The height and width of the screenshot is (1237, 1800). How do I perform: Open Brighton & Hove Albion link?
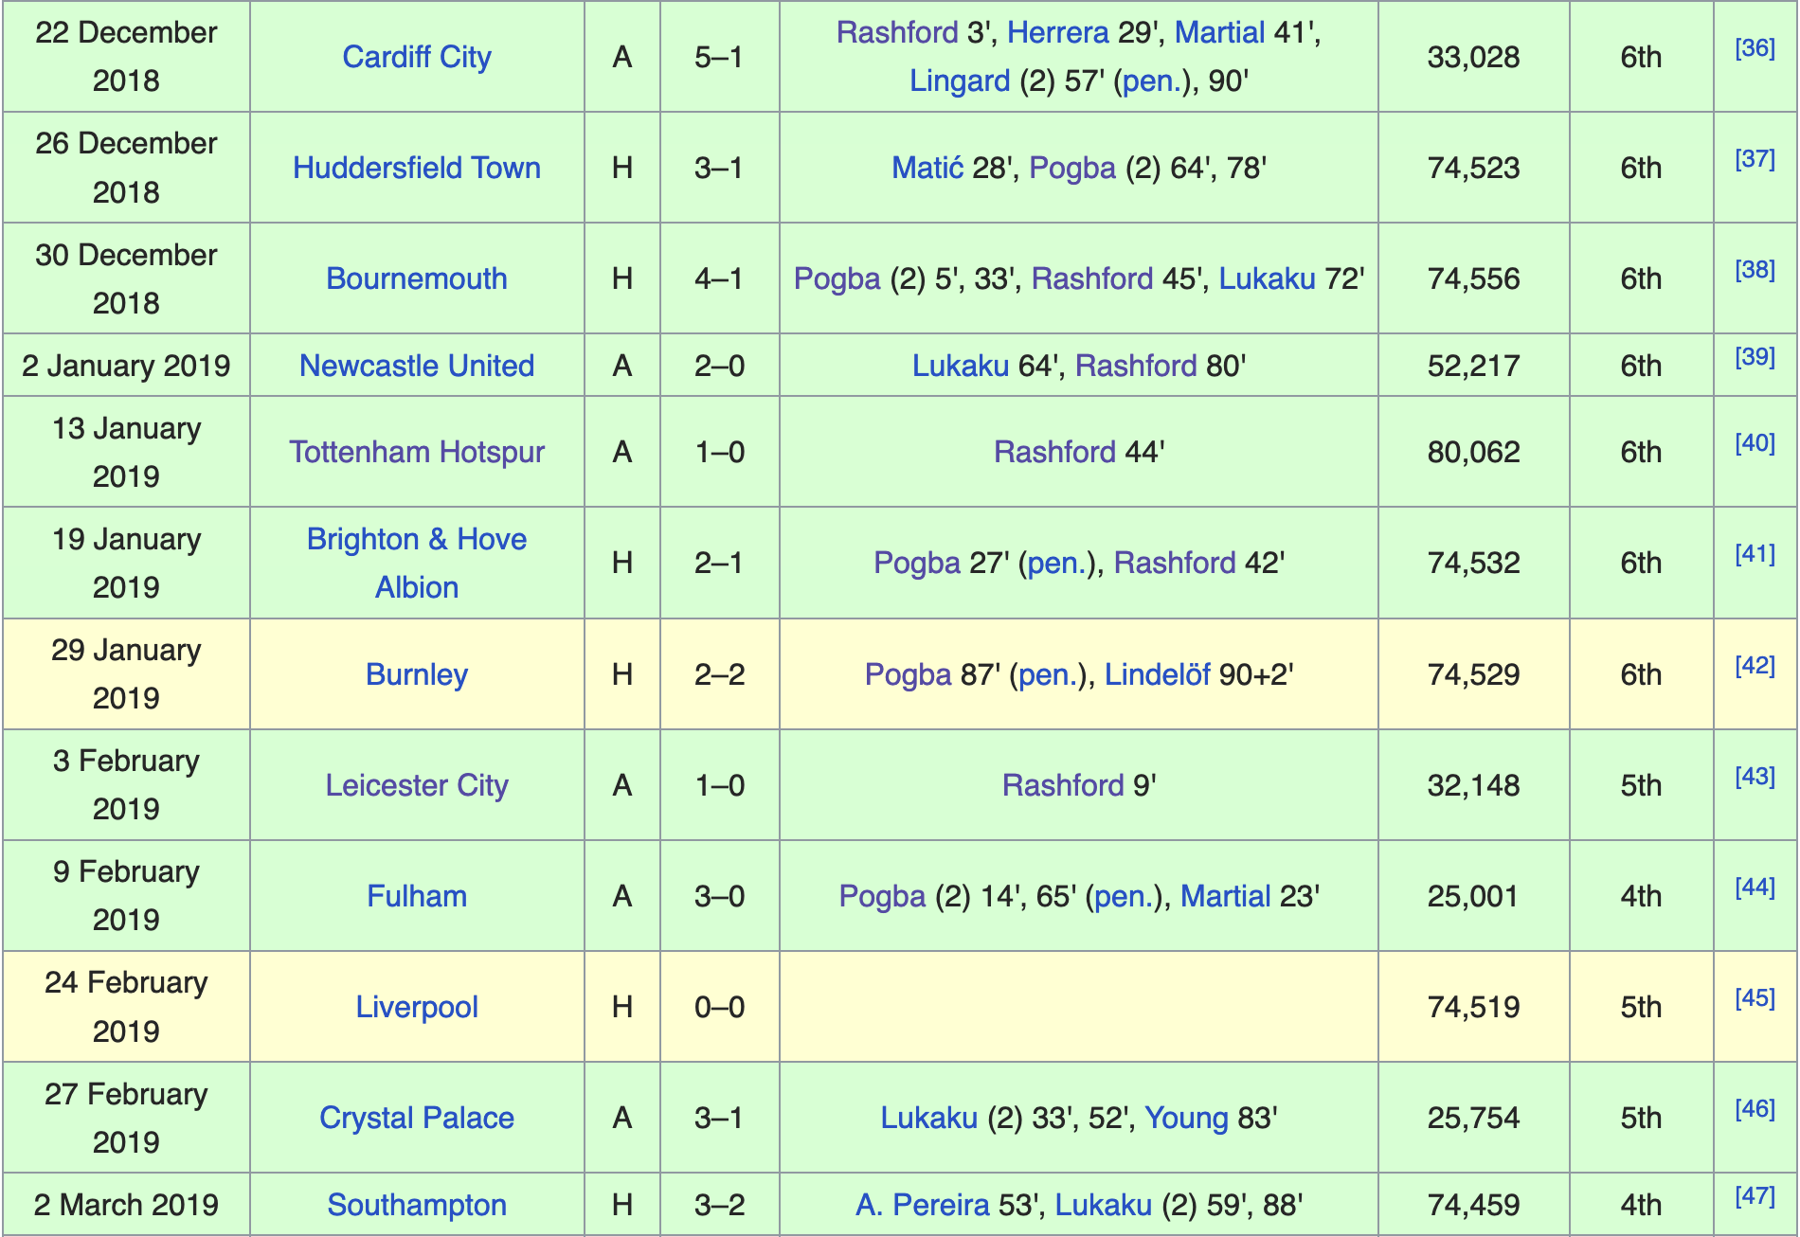[x=417, y=563]
